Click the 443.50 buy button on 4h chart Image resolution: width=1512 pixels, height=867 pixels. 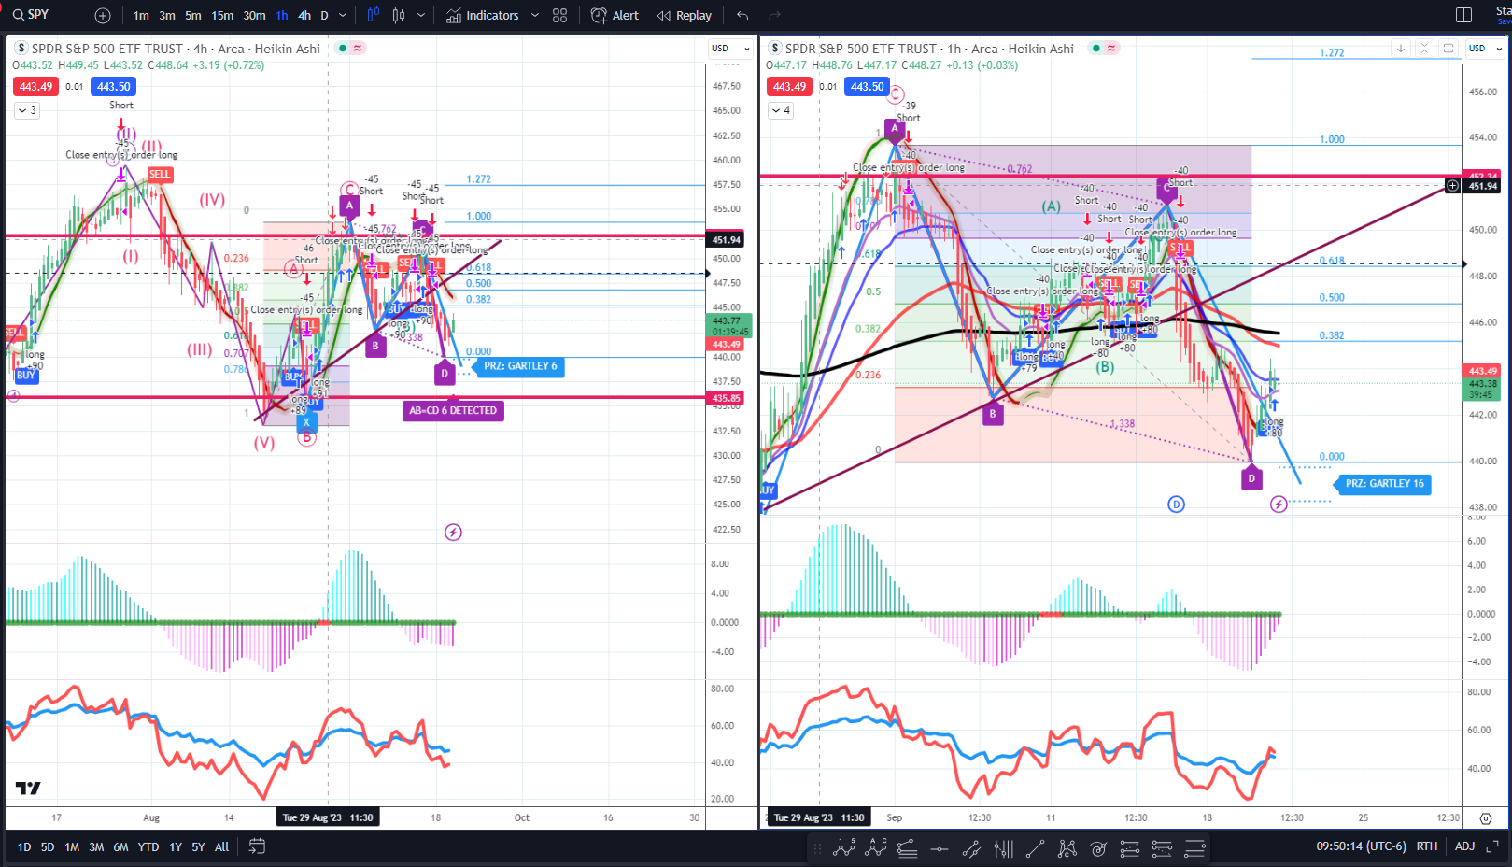(114, 87)
